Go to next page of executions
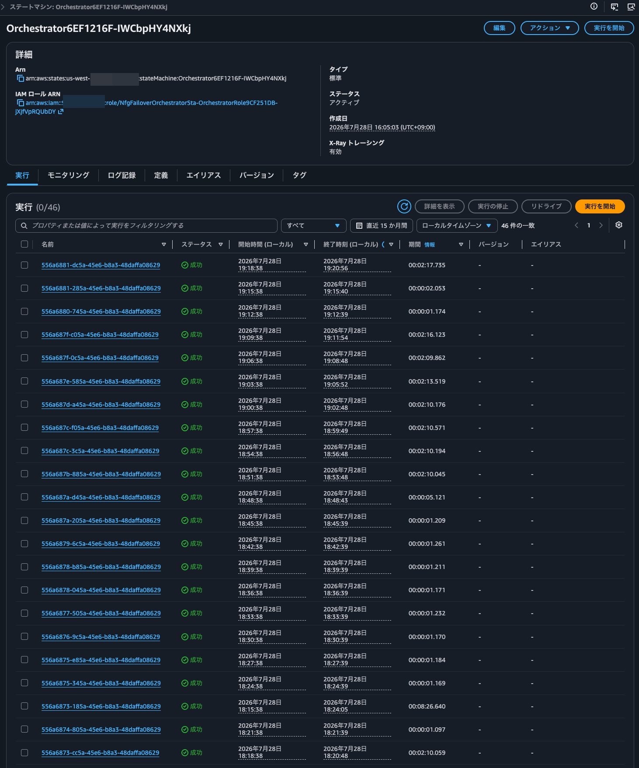The height and width of the screenshot is (768, 639). pos(601,226)
